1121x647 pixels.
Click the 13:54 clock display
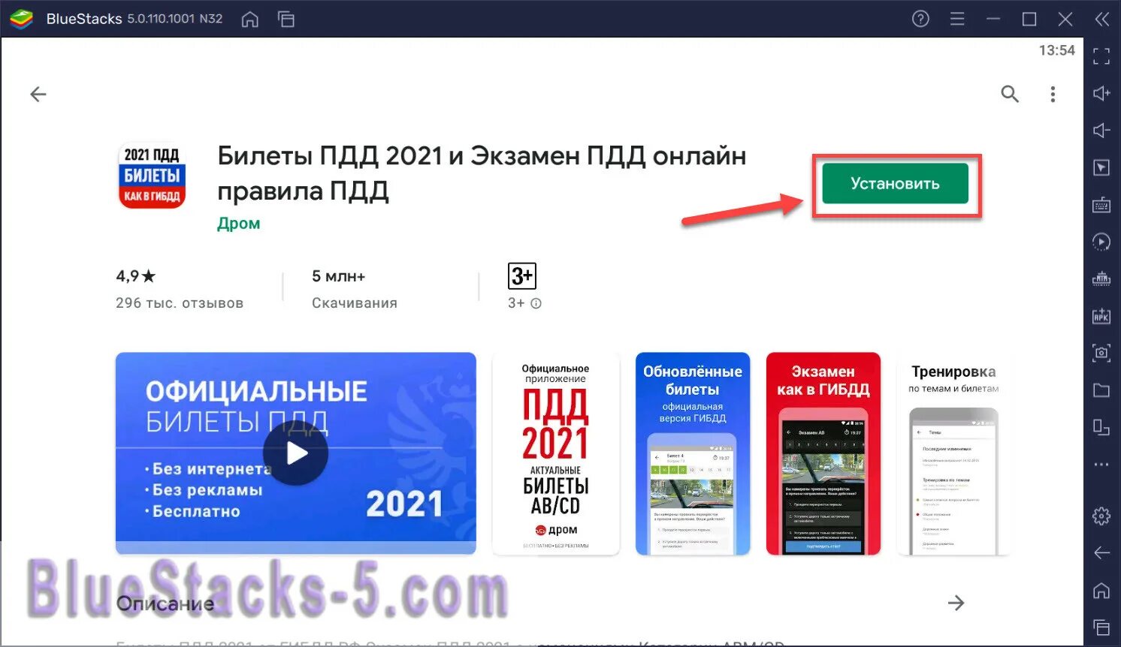pyautogui.click(x=1056, y=50)
